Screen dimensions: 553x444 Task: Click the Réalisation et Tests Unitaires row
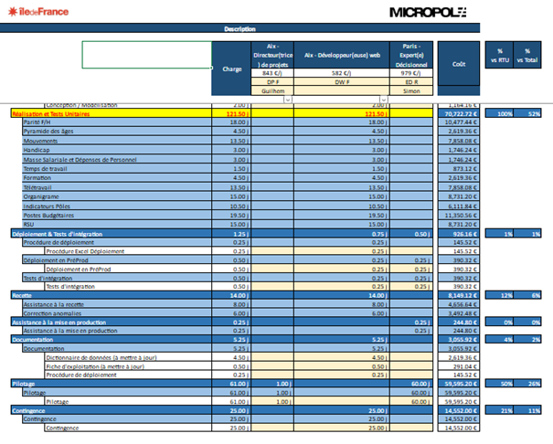click(x=55, y=113)
